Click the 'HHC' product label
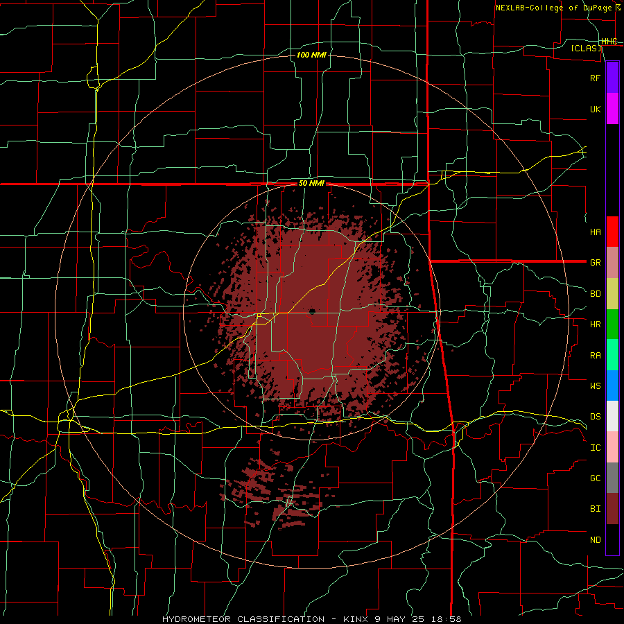The height and width of the screenshot is (624, 624). (x=609, y=41)
